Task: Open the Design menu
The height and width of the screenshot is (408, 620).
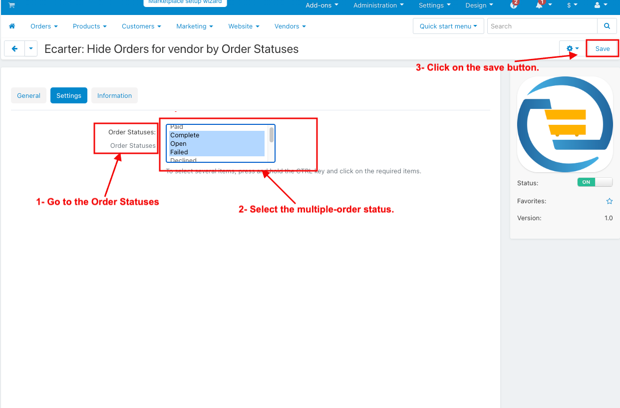Action: tap(479, 5)
